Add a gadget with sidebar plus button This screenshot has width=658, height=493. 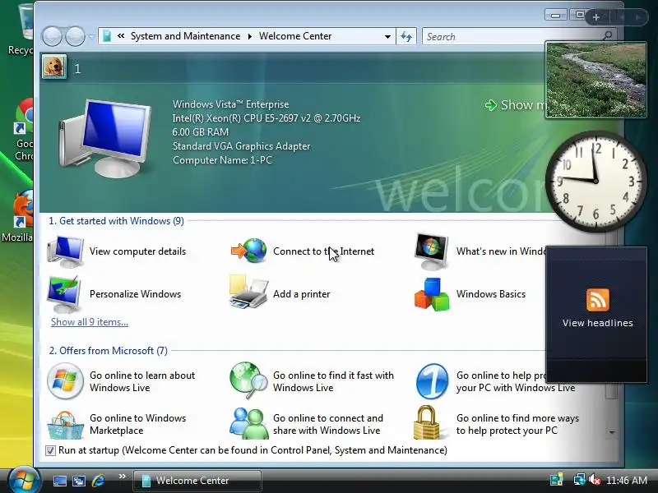coord(595,17)
